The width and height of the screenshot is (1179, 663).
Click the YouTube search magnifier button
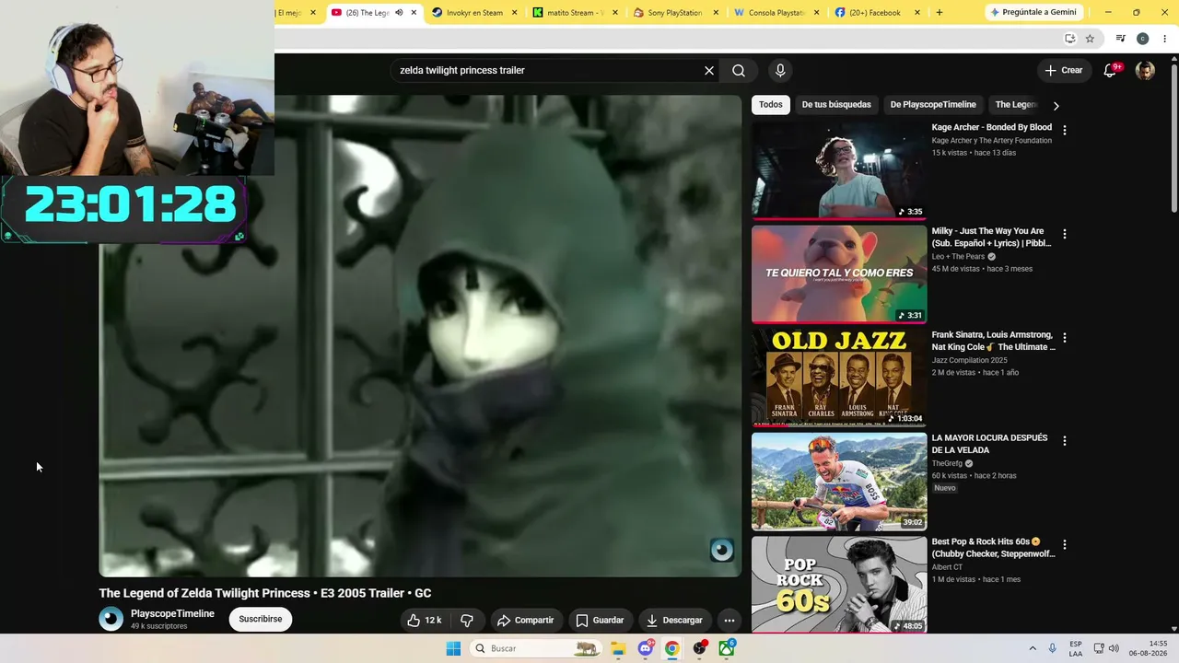coord(739,71)
